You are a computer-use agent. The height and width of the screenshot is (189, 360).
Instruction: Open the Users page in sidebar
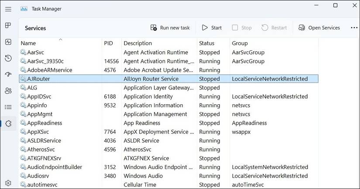click(x=8, y=91)
